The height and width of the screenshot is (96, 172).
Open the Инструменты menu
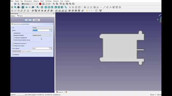(x=28, y=1)
